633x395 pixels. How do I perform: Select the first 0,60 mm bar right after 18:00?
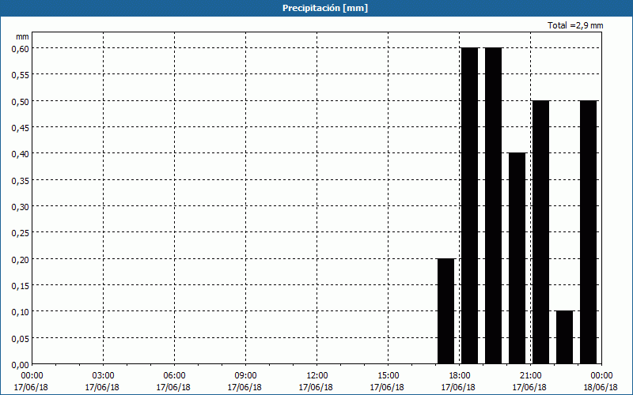(470, 205)
